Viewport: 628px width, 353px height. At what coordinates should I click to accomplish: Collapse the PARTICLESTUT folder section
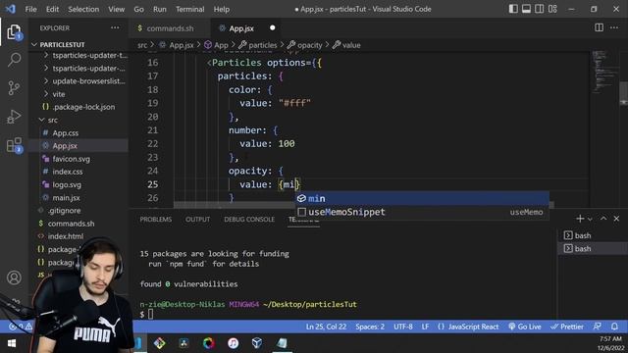click(x=78, y=44)
